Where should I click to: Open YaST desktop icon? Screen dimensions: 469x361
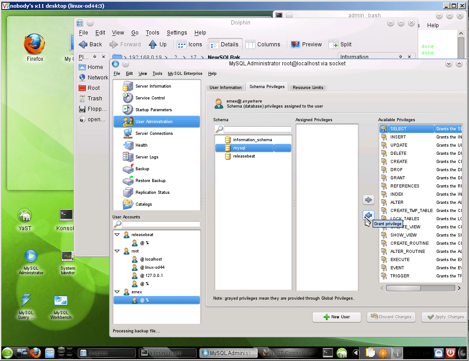click(x=25, y=220)
